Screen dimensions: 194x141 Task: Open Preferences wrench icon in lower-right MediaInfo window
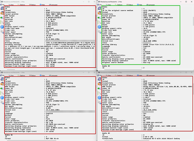[x=100, y=93]
